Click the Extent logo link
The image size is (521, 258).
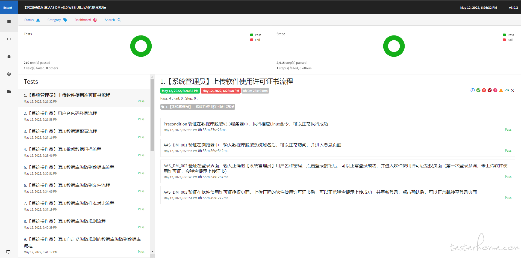pyautogui.click(x=8, y=8)
